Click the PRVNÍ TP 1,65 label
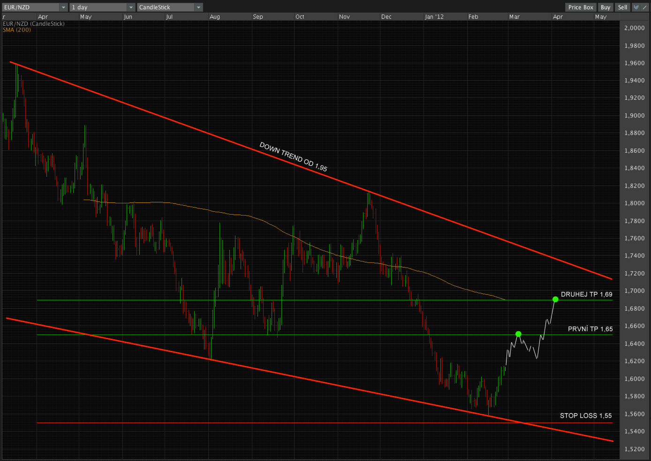 (x=590, y=329)
